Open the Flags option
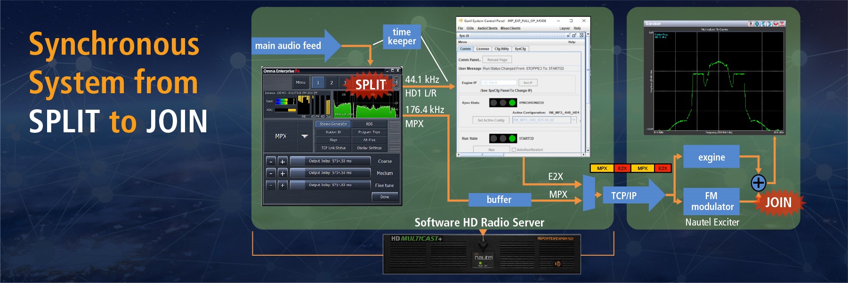Viewport: 848px width, 283px height. pos(333,140)
